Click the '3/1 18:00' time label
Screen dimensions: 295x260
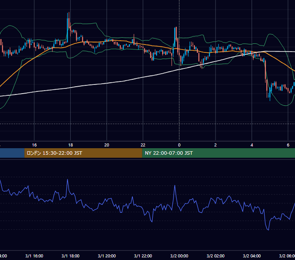71,256
